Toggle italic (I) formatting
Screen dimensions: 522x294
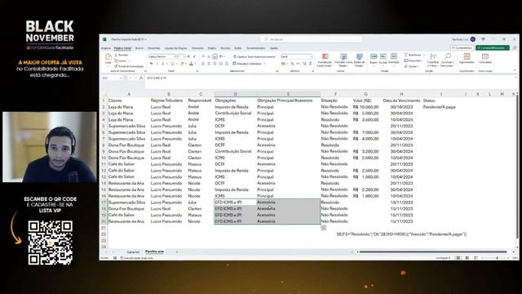coord(157,64)
